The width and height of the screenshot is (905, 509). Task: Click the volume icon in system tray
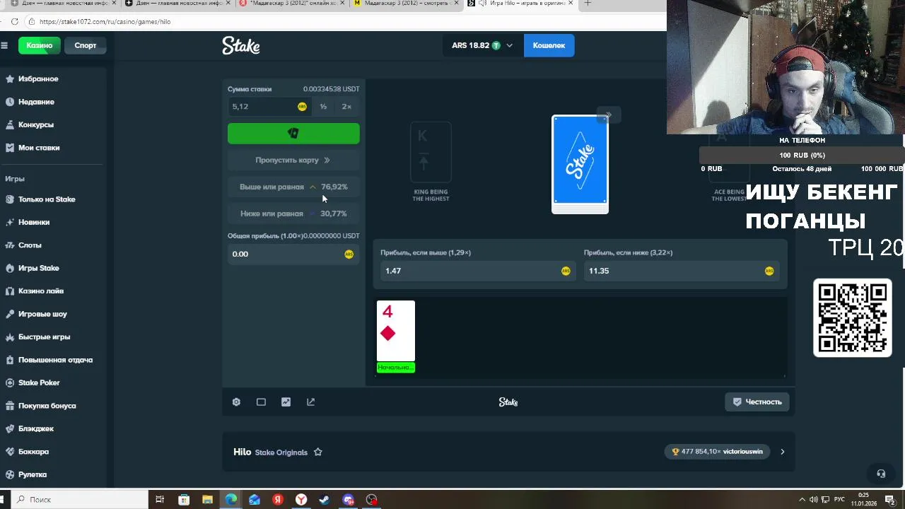point(814,500)
